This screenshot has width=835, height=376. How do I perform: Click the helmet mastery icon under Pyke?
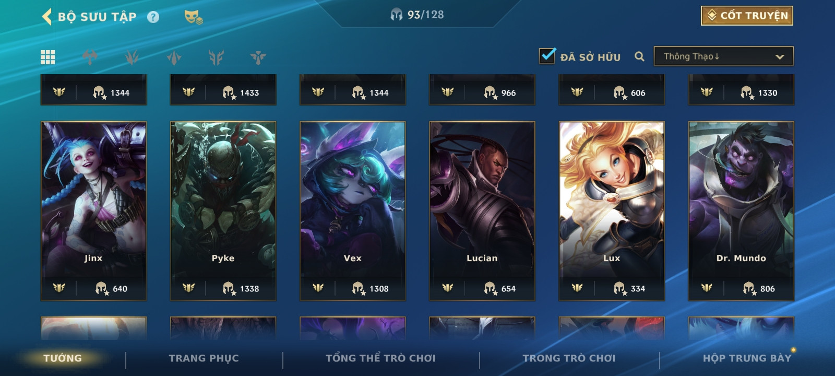click(229, 288)
